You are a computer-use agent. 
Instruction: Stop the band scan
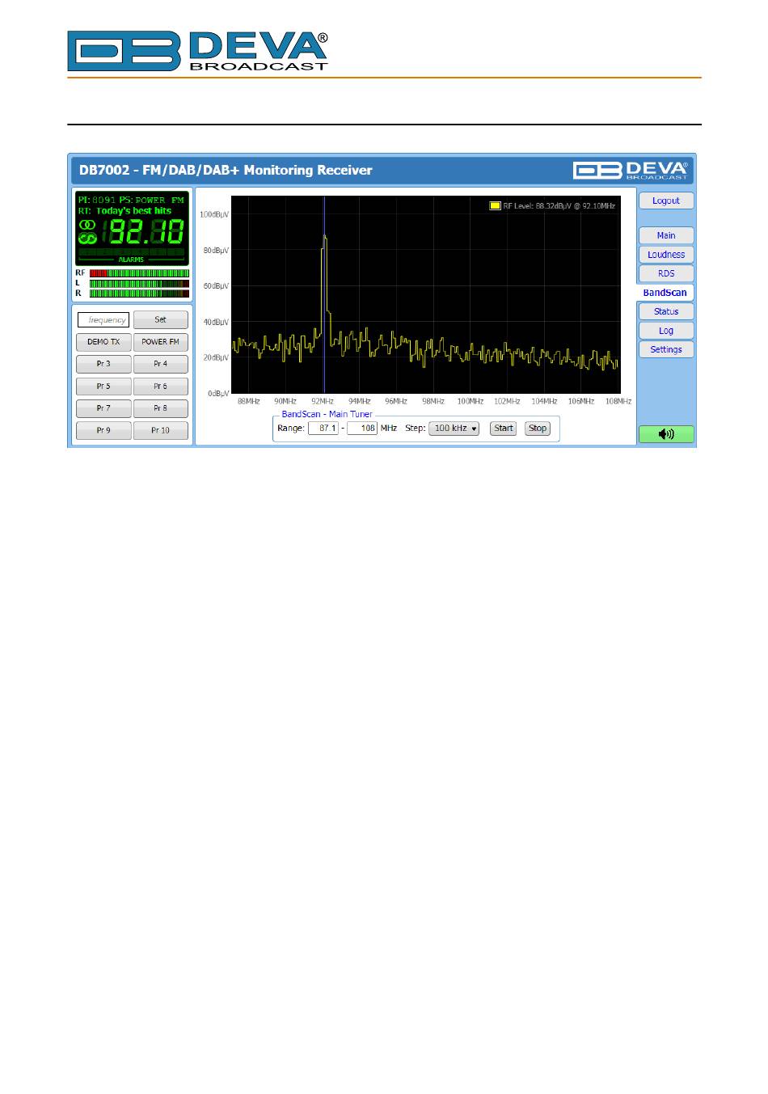click(538, 429)
